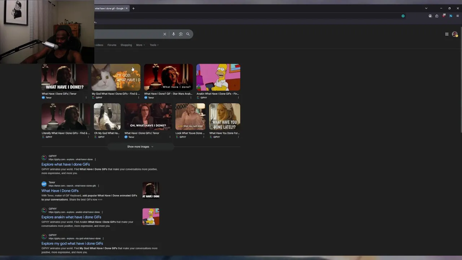Open options for 'What Have I Done GIFs | Tenor' top image

pos(86,97)
